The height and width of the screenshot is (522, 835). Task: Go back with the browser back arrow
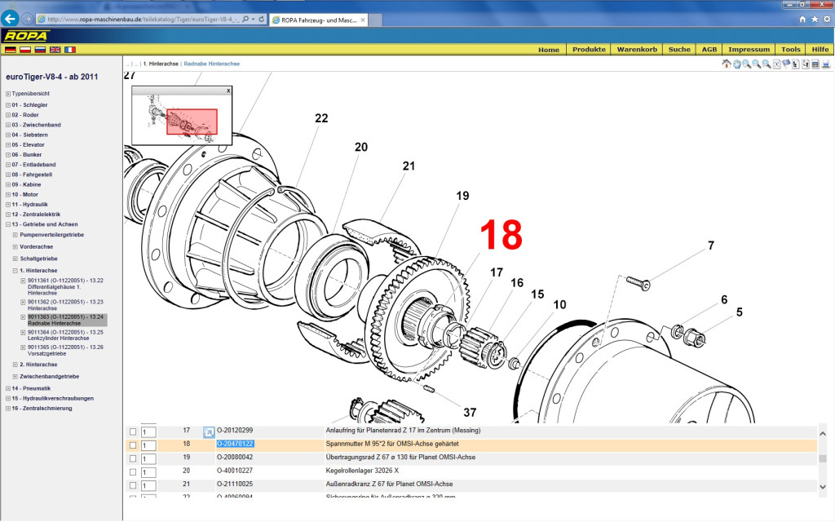(10, 19)
